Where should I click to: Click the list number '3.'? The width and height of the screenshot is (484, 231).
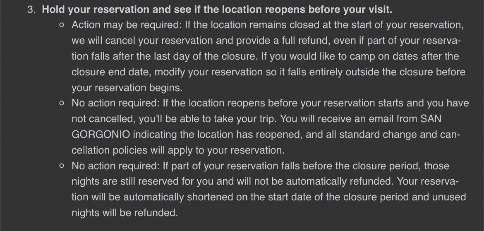click(32, 10)
